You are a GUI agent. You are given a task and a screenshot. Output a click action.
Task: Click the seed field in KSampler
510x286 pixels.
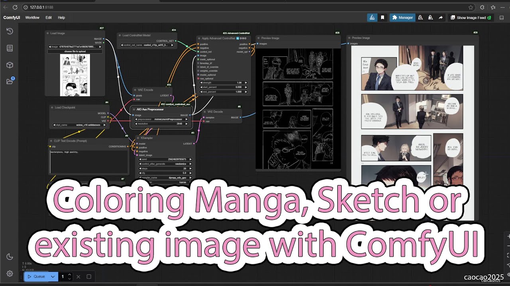(x=165, y=159)
